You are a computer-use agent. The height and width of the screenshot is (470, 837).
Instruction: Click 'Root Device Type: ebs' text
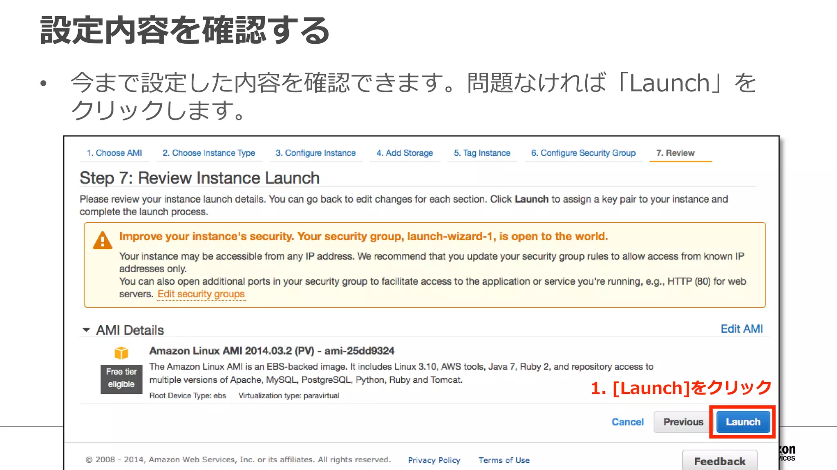coord(188,396)
